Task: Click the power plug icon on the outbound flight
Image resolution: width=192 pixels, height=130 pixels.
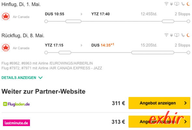Action: coord(171,4)
